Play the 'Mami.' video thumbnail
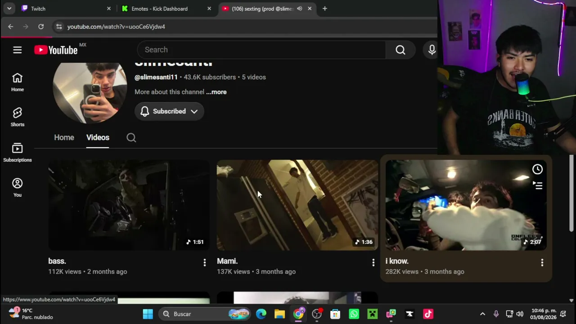The height and width of the screenshot is (324, 576). (297, 205)
